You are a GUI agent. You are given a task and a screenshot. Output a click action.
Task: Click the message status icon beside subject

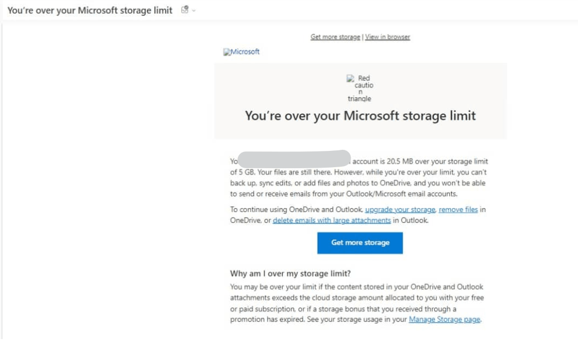pos(184,10)
